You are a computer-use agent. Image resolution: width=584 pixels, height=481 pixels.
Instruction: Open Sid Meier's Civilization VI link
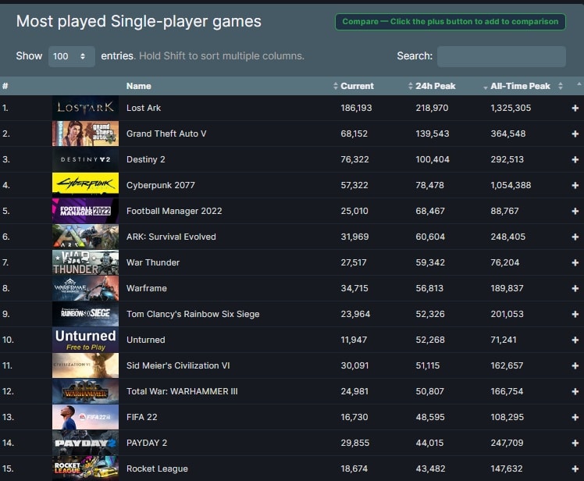[178, 366]
